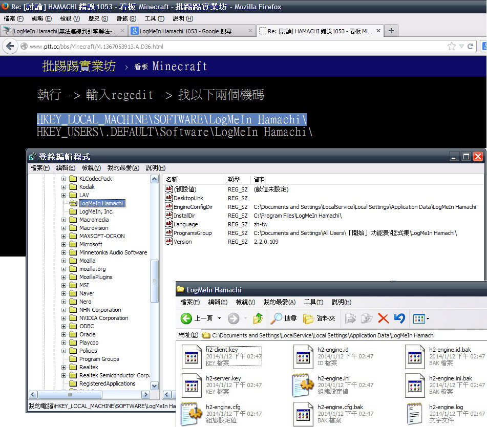The image size is (487, 427).
Task: Select the h2-engine.id file
Action: click(x=333, y=356)
